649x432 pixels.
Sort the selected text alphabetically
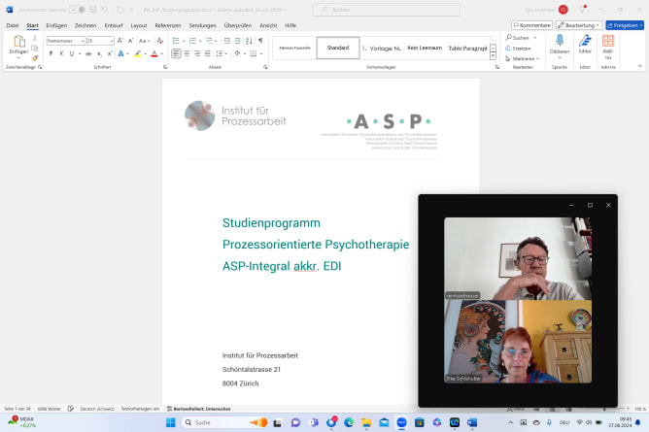pos(249,41)
